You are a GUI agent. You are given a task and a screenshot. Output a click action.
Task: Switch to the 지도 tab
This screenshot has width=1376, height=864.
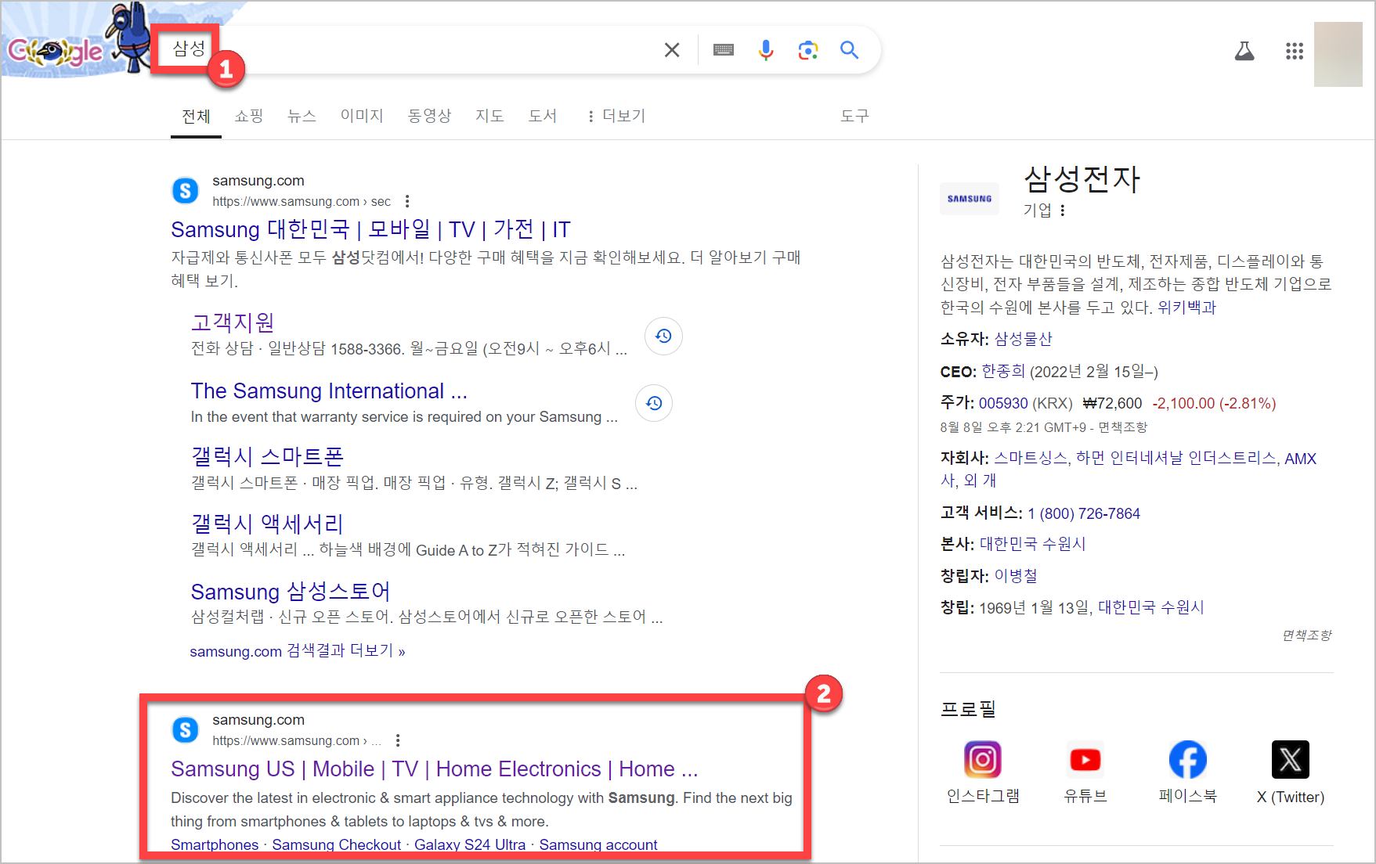(x=489, y=116)
